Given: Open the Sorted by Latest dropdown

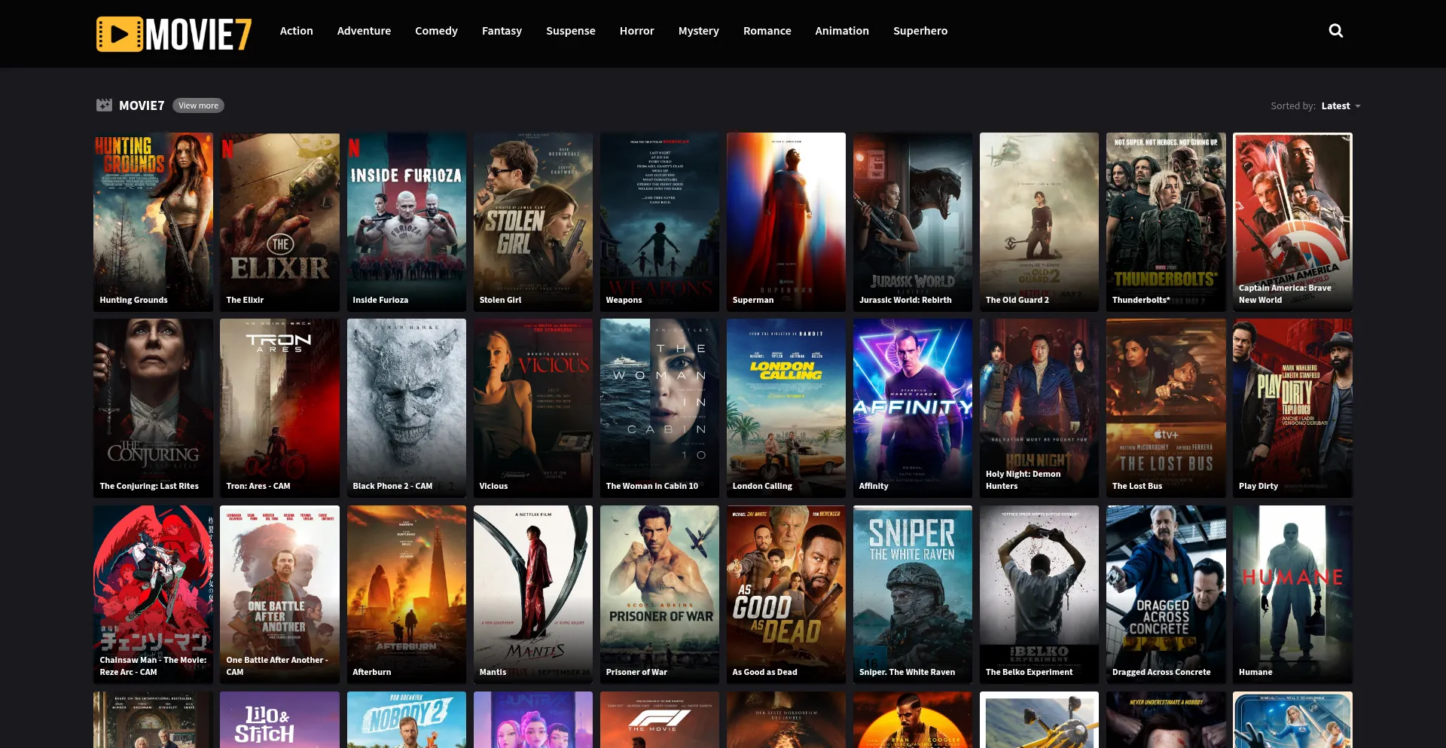Looking at the screenshot, I should [x=1341, y=106].
